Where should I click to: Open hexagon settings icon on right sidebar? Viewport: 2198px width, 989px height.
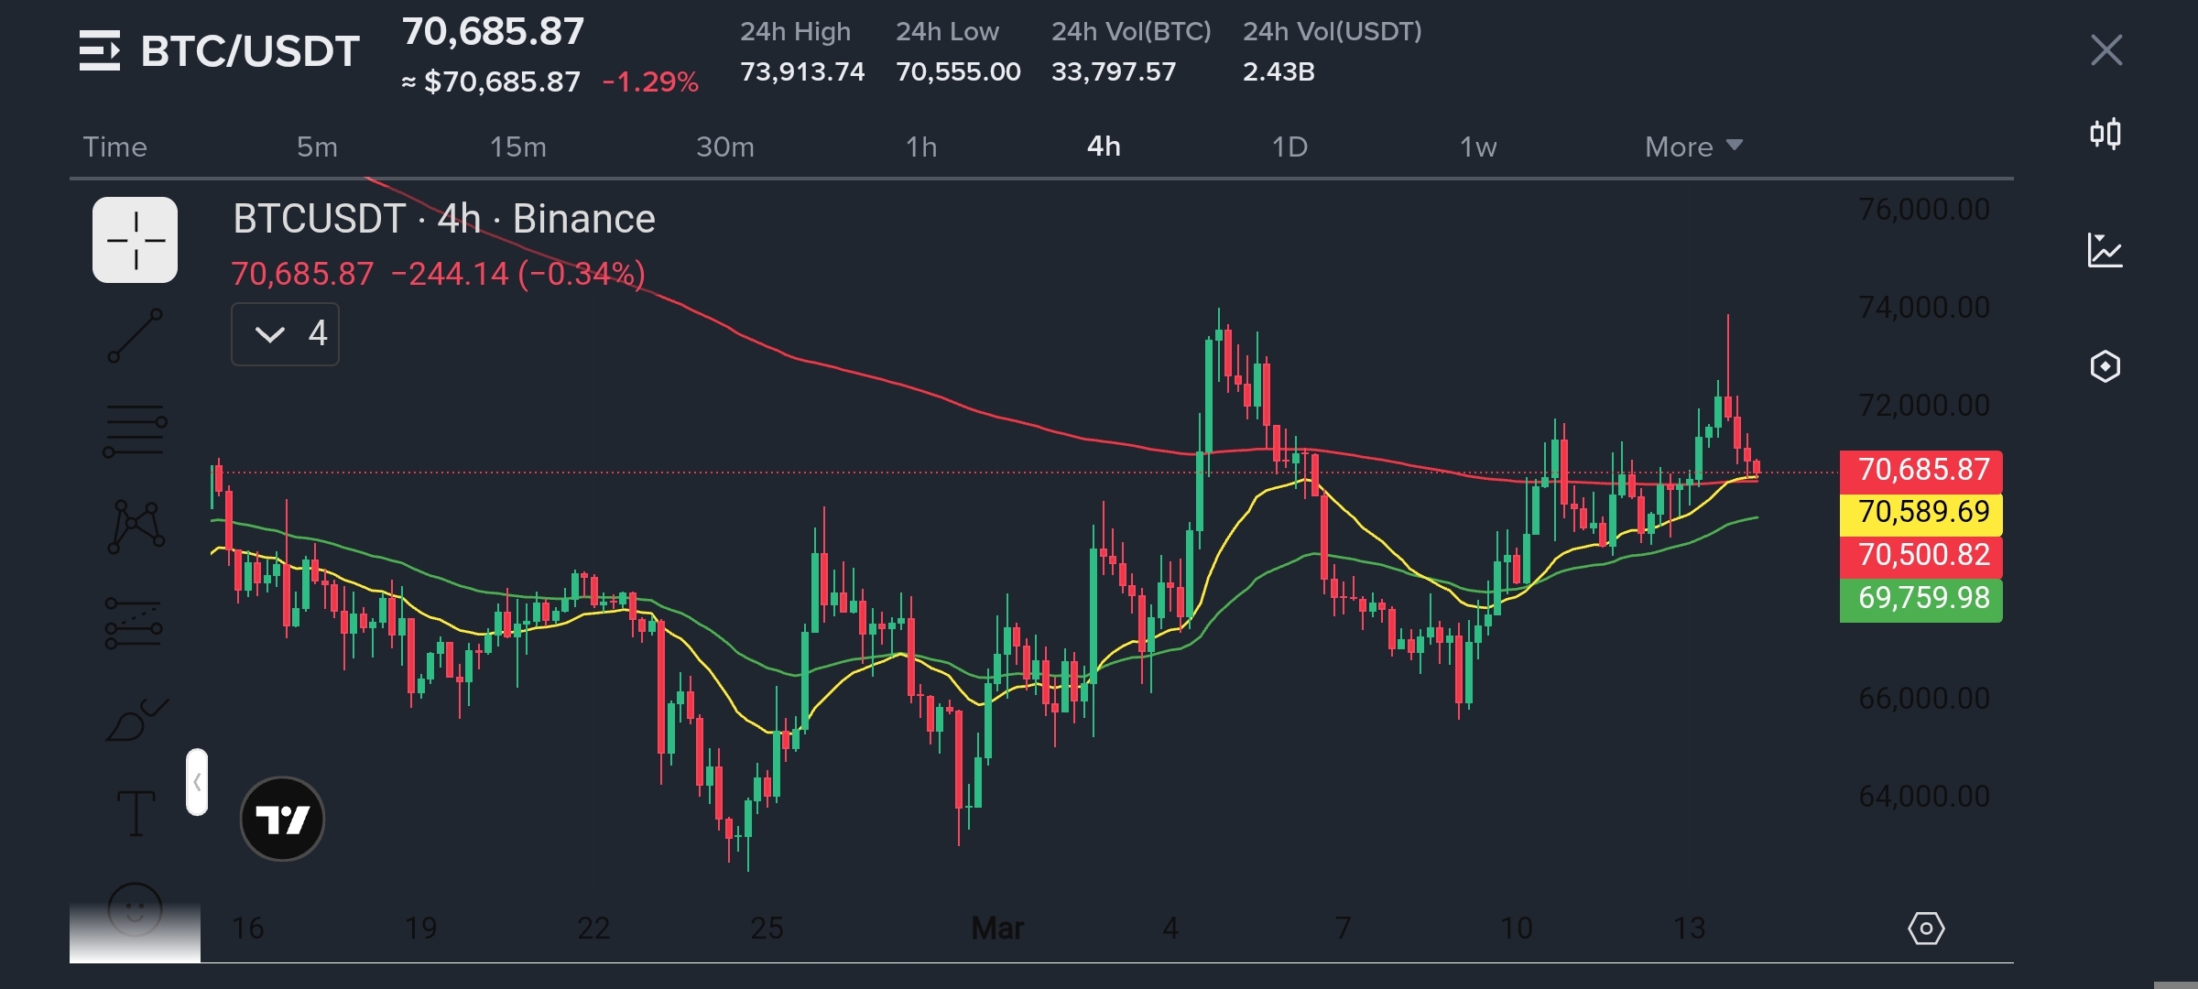coord(2105,366)
